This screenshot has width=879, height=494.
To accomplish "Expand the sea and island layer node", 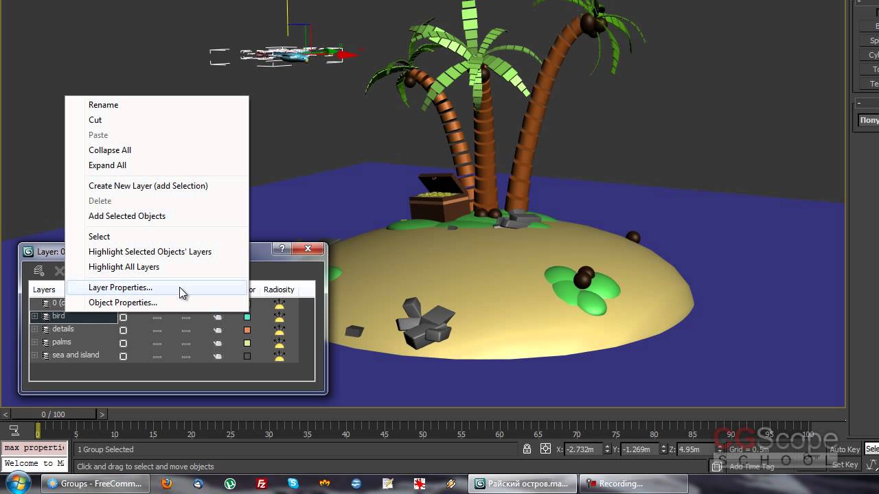I will (34, 355).
